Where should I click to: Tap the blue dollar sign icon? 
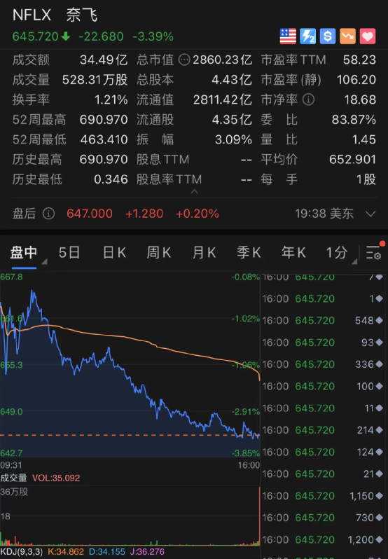[328, 36]
